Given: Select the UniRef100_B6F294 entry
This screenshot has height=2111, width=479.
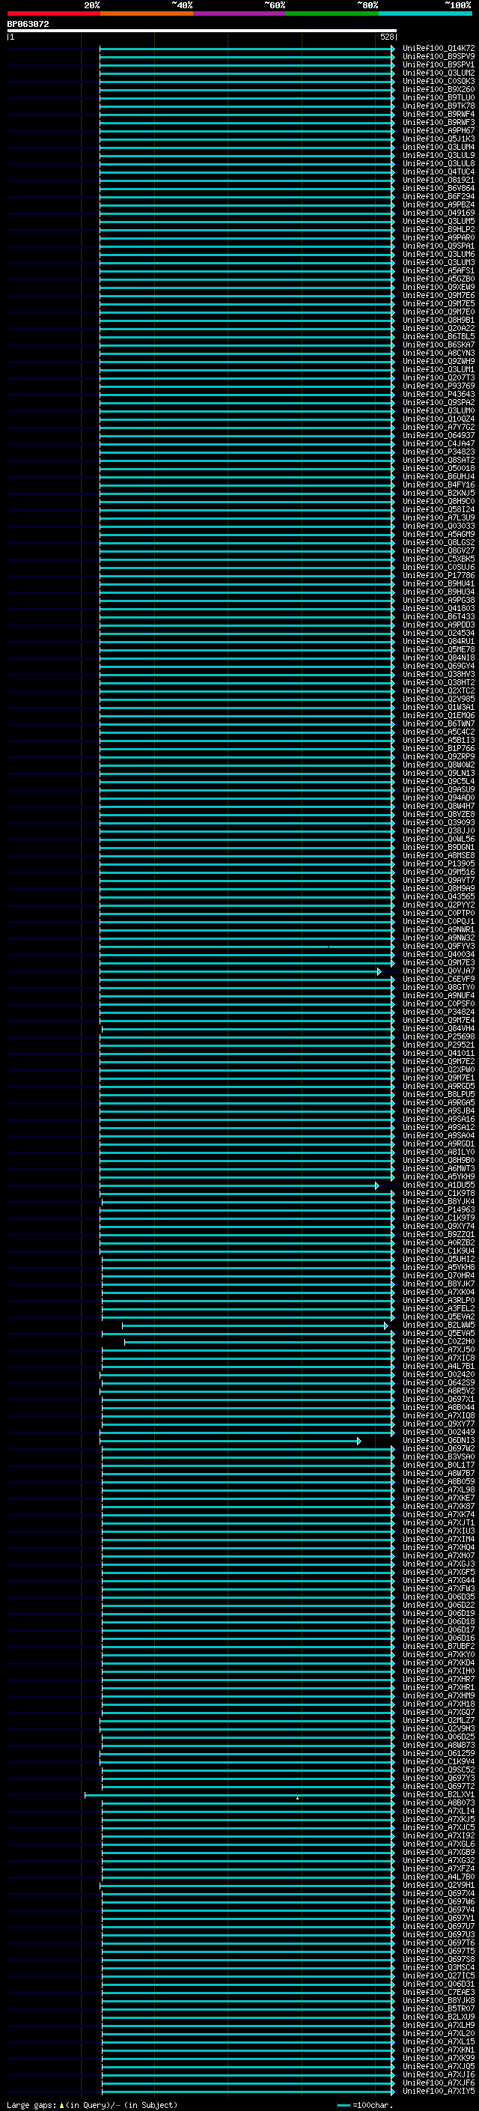Looking at the screenshot, I should point(439,197).
